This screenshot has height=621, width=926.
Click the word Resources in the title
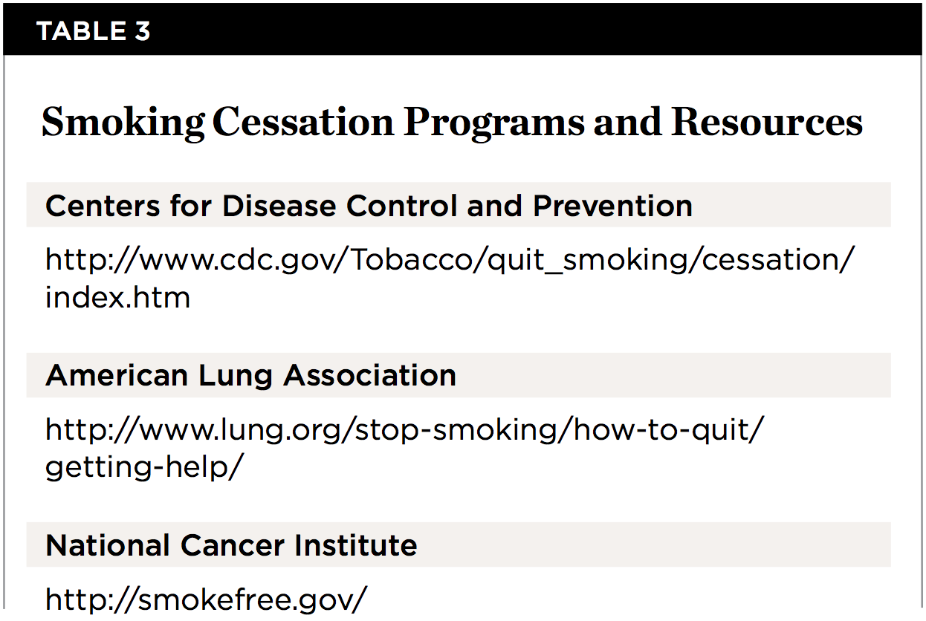pyautogui.click(x=767, y=123)
